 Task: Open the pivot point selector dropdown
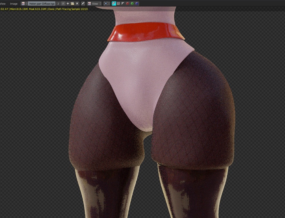point(107,3)
